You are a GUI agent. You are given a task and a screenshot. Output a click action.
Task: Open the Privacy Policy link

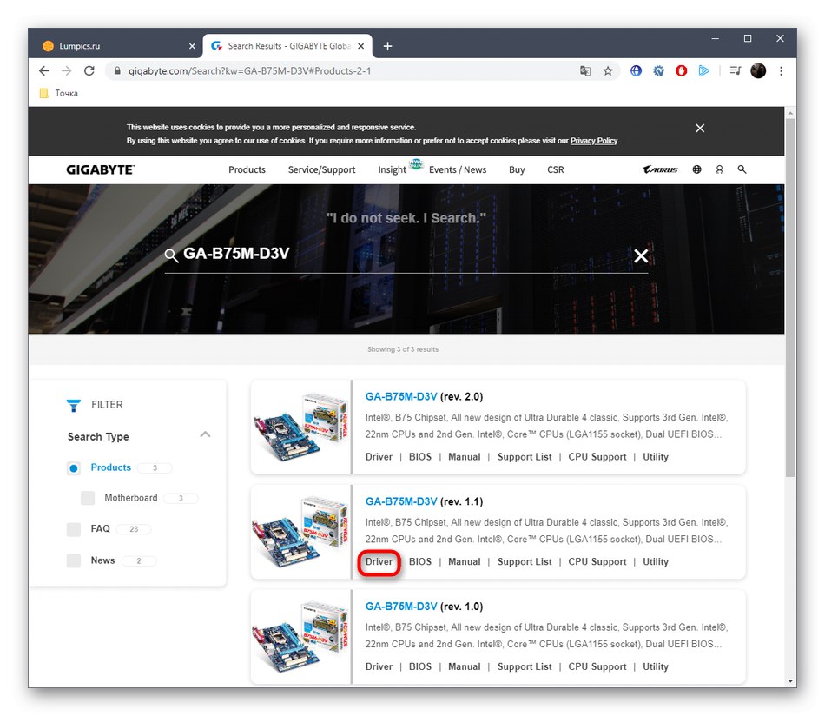point(593,141)
